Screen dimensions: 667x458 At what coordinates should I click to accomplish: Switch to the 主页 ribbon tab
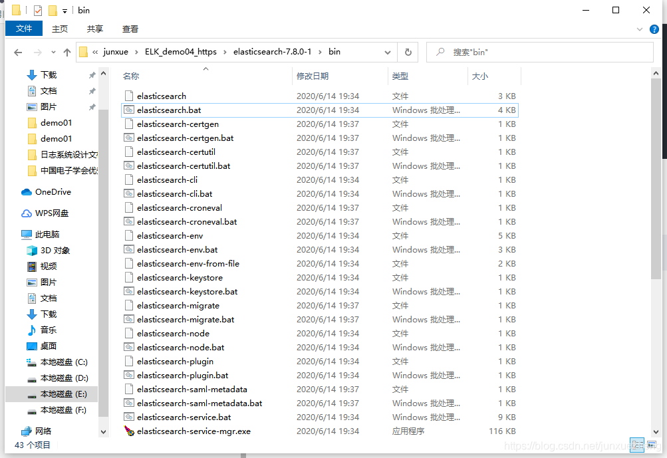point(60,29)
